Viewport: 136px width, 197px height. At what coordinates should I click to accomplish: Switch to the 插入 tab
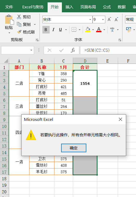click(69, 7)
